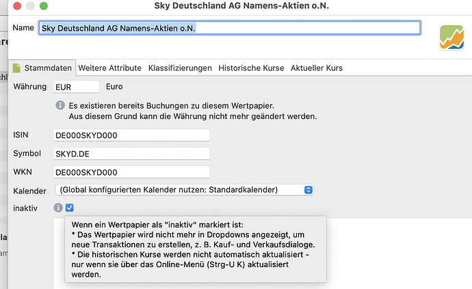Switch to the Stammdaten tab
The width and height of the screenshot is (472, 289).
tap(42, 68)
